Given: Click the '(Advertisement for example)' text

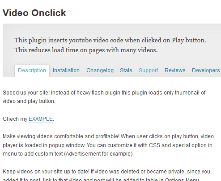Looking at the screenshot, I should (x=99, y=154).
